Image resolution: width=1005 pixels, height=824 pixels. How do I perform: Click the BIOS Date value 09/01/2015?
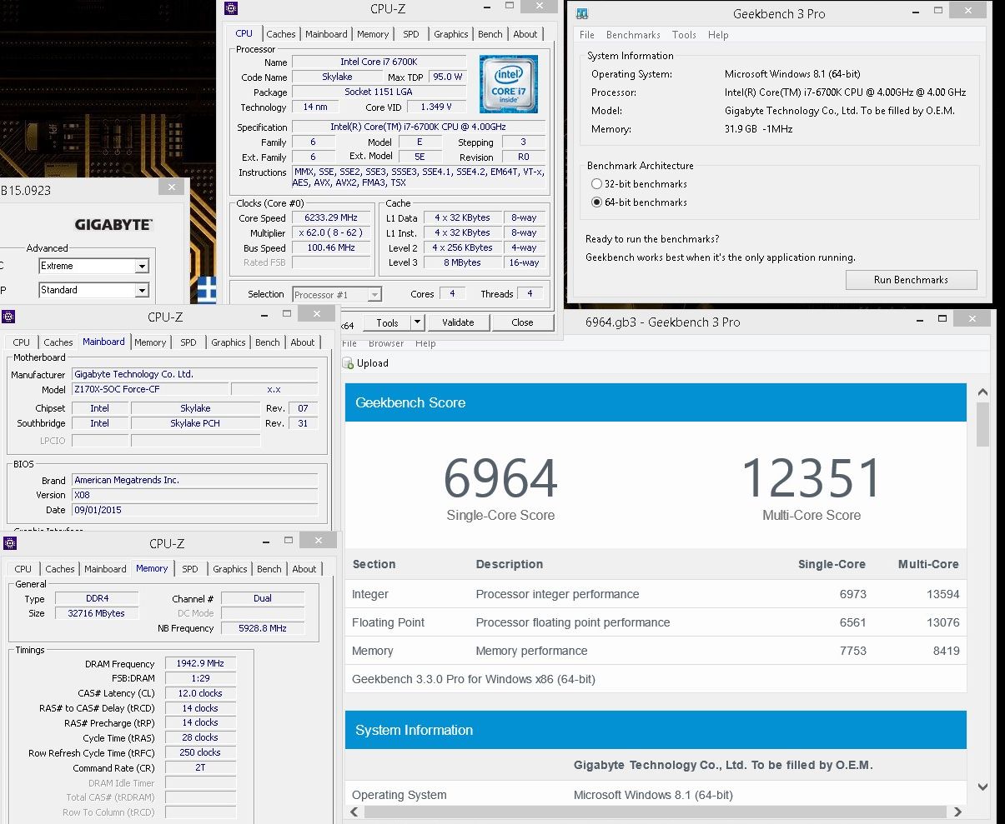point(194,510)
